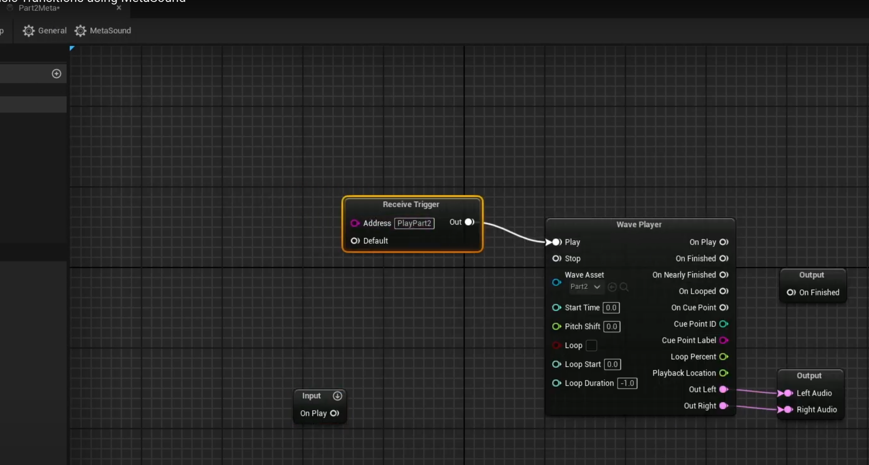The image size is (869, 465).
Task: Click the Pitch Shift value field
Action: [611, 327]
